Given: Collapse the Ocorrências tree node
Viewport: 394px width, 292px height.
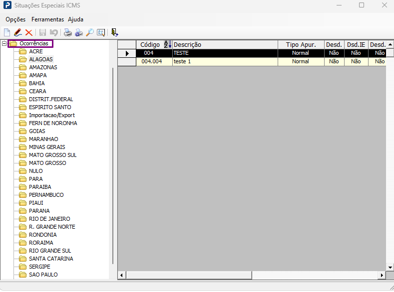Looking at the screenshot, I should click(x=4, y=44).
